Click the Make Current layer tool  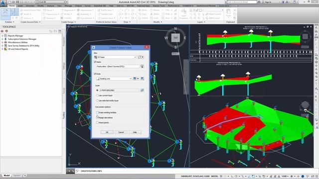(x=213, y=14)
